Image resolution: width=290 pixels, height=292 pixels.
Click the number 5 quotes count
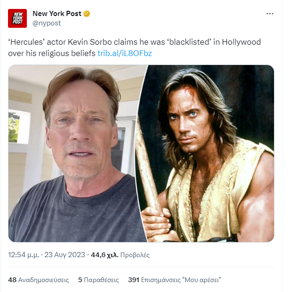click(80, 280)
